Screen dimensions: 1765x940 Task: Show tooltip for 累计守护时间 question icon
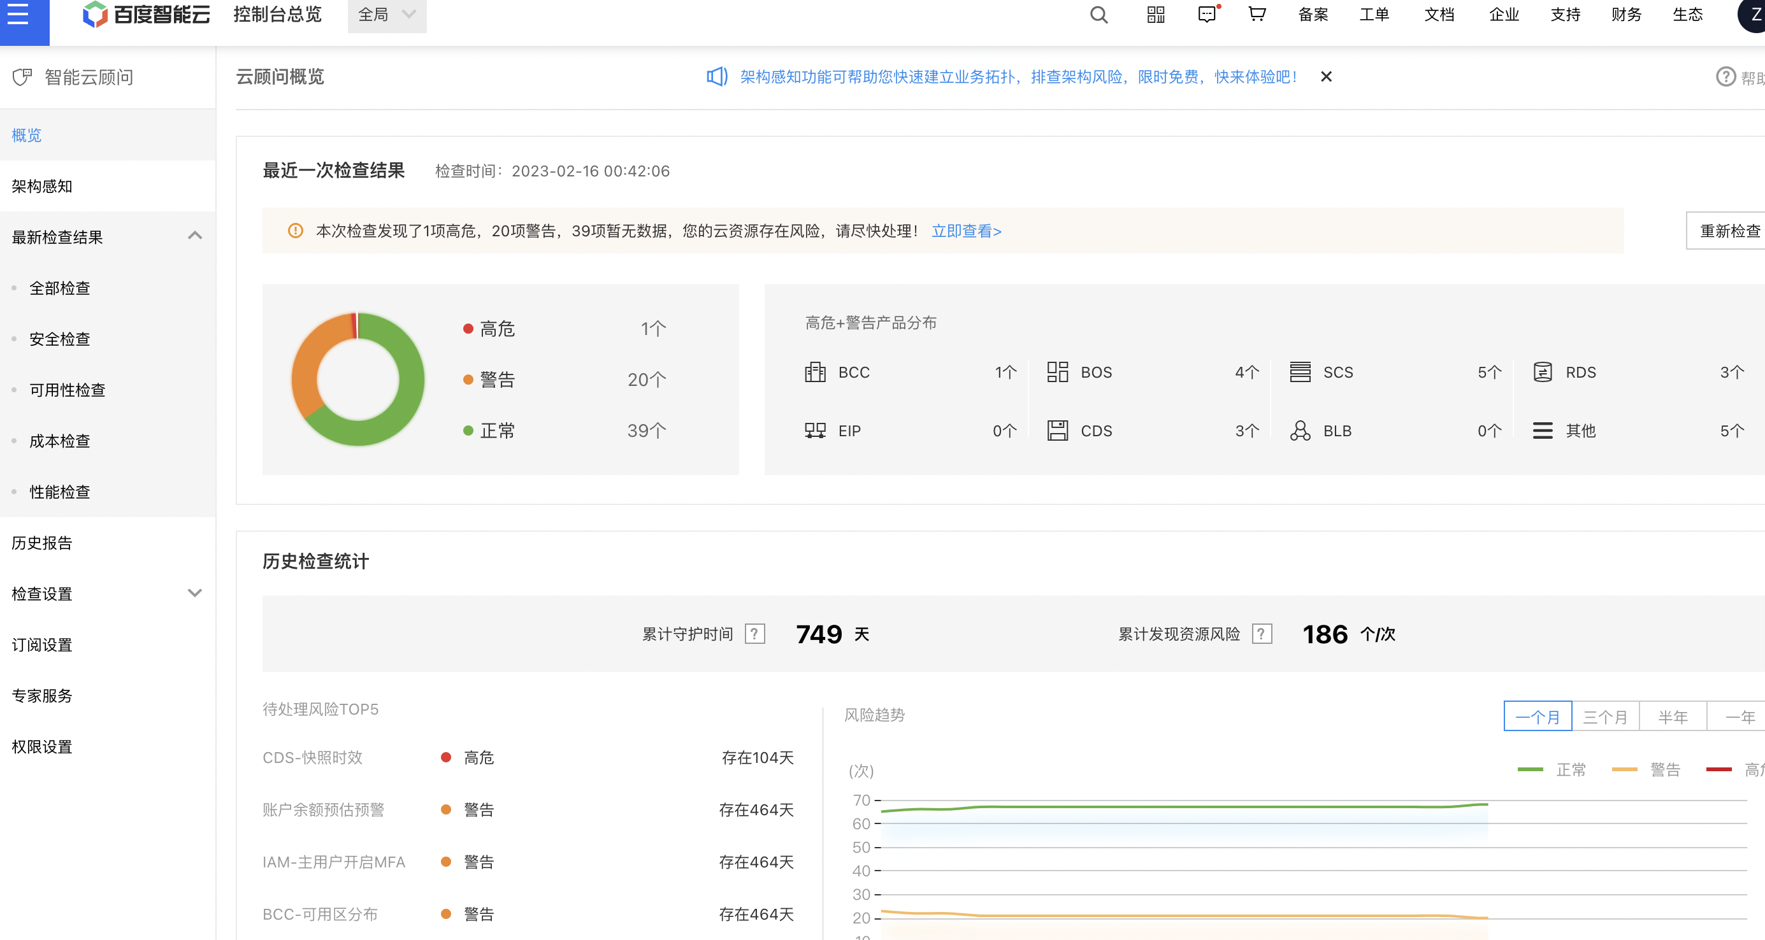(754, 634)
